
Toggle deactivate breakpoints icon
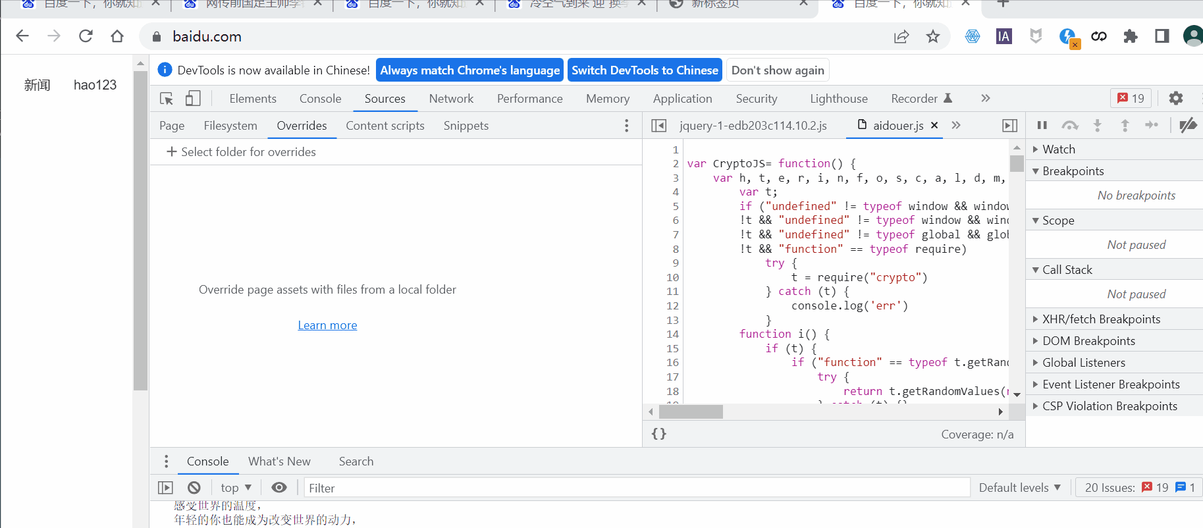click(x=1188, y=125)
